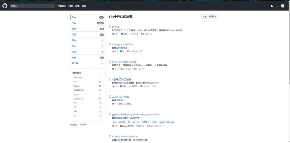
Task: Switch to the 代码 results category
Action: (74, 23)
